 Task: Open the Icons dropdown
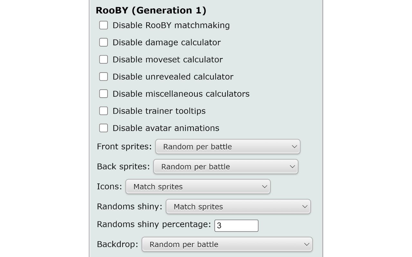[197, 187]
